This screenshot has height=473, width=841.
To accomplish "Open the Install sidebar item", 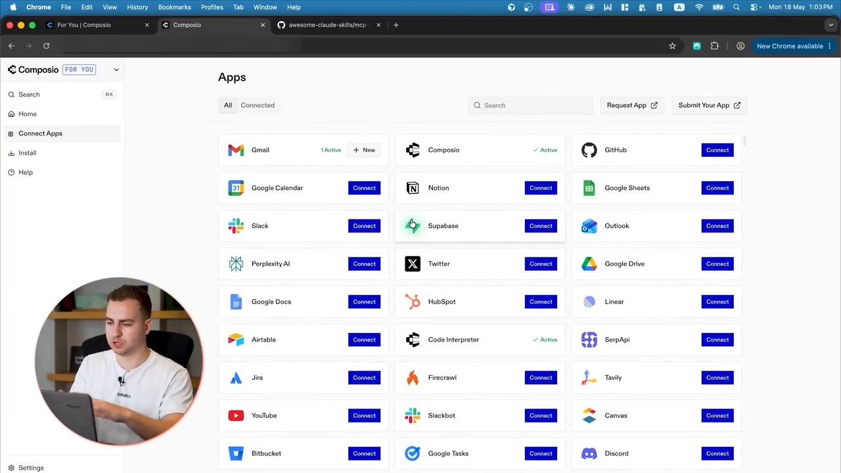I will (x=62, y=153).
